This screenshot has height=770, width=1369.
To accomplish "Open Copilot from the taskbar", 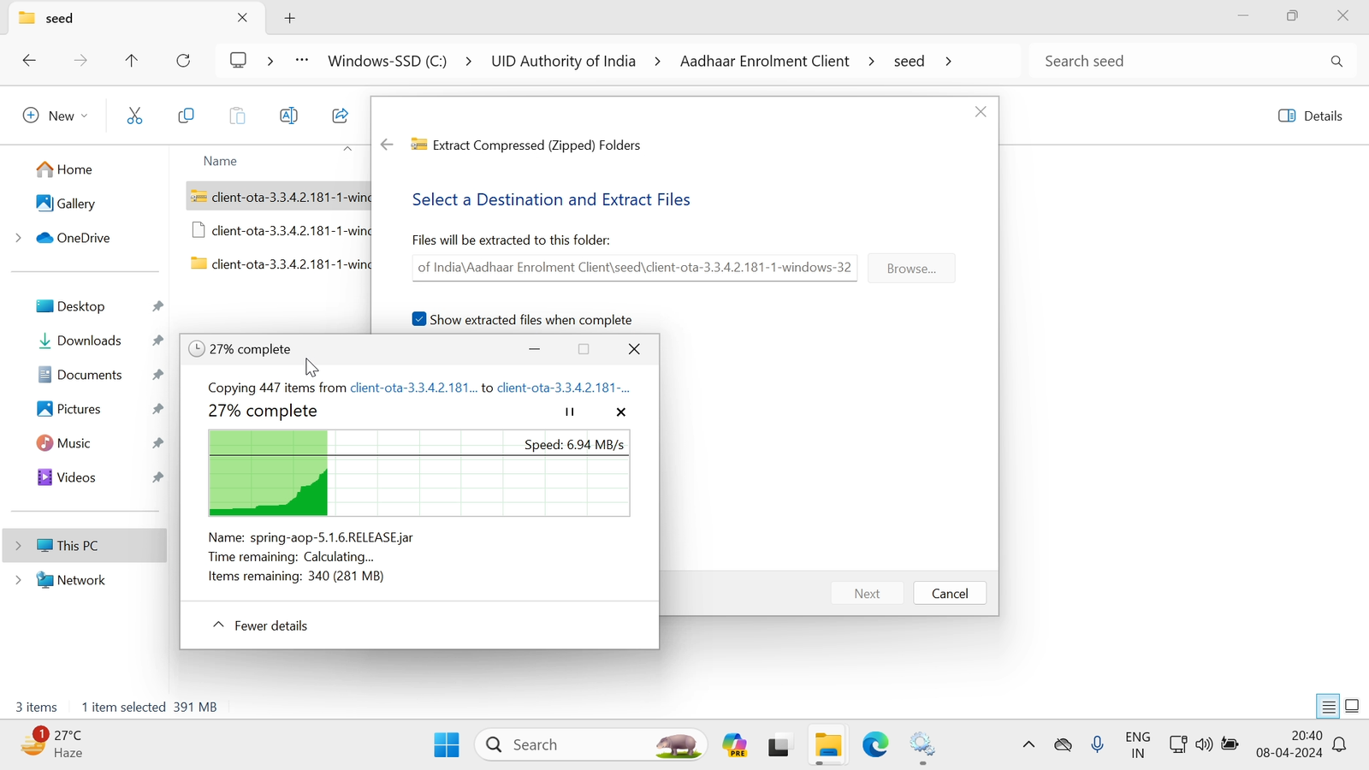I will pos(735,745).
